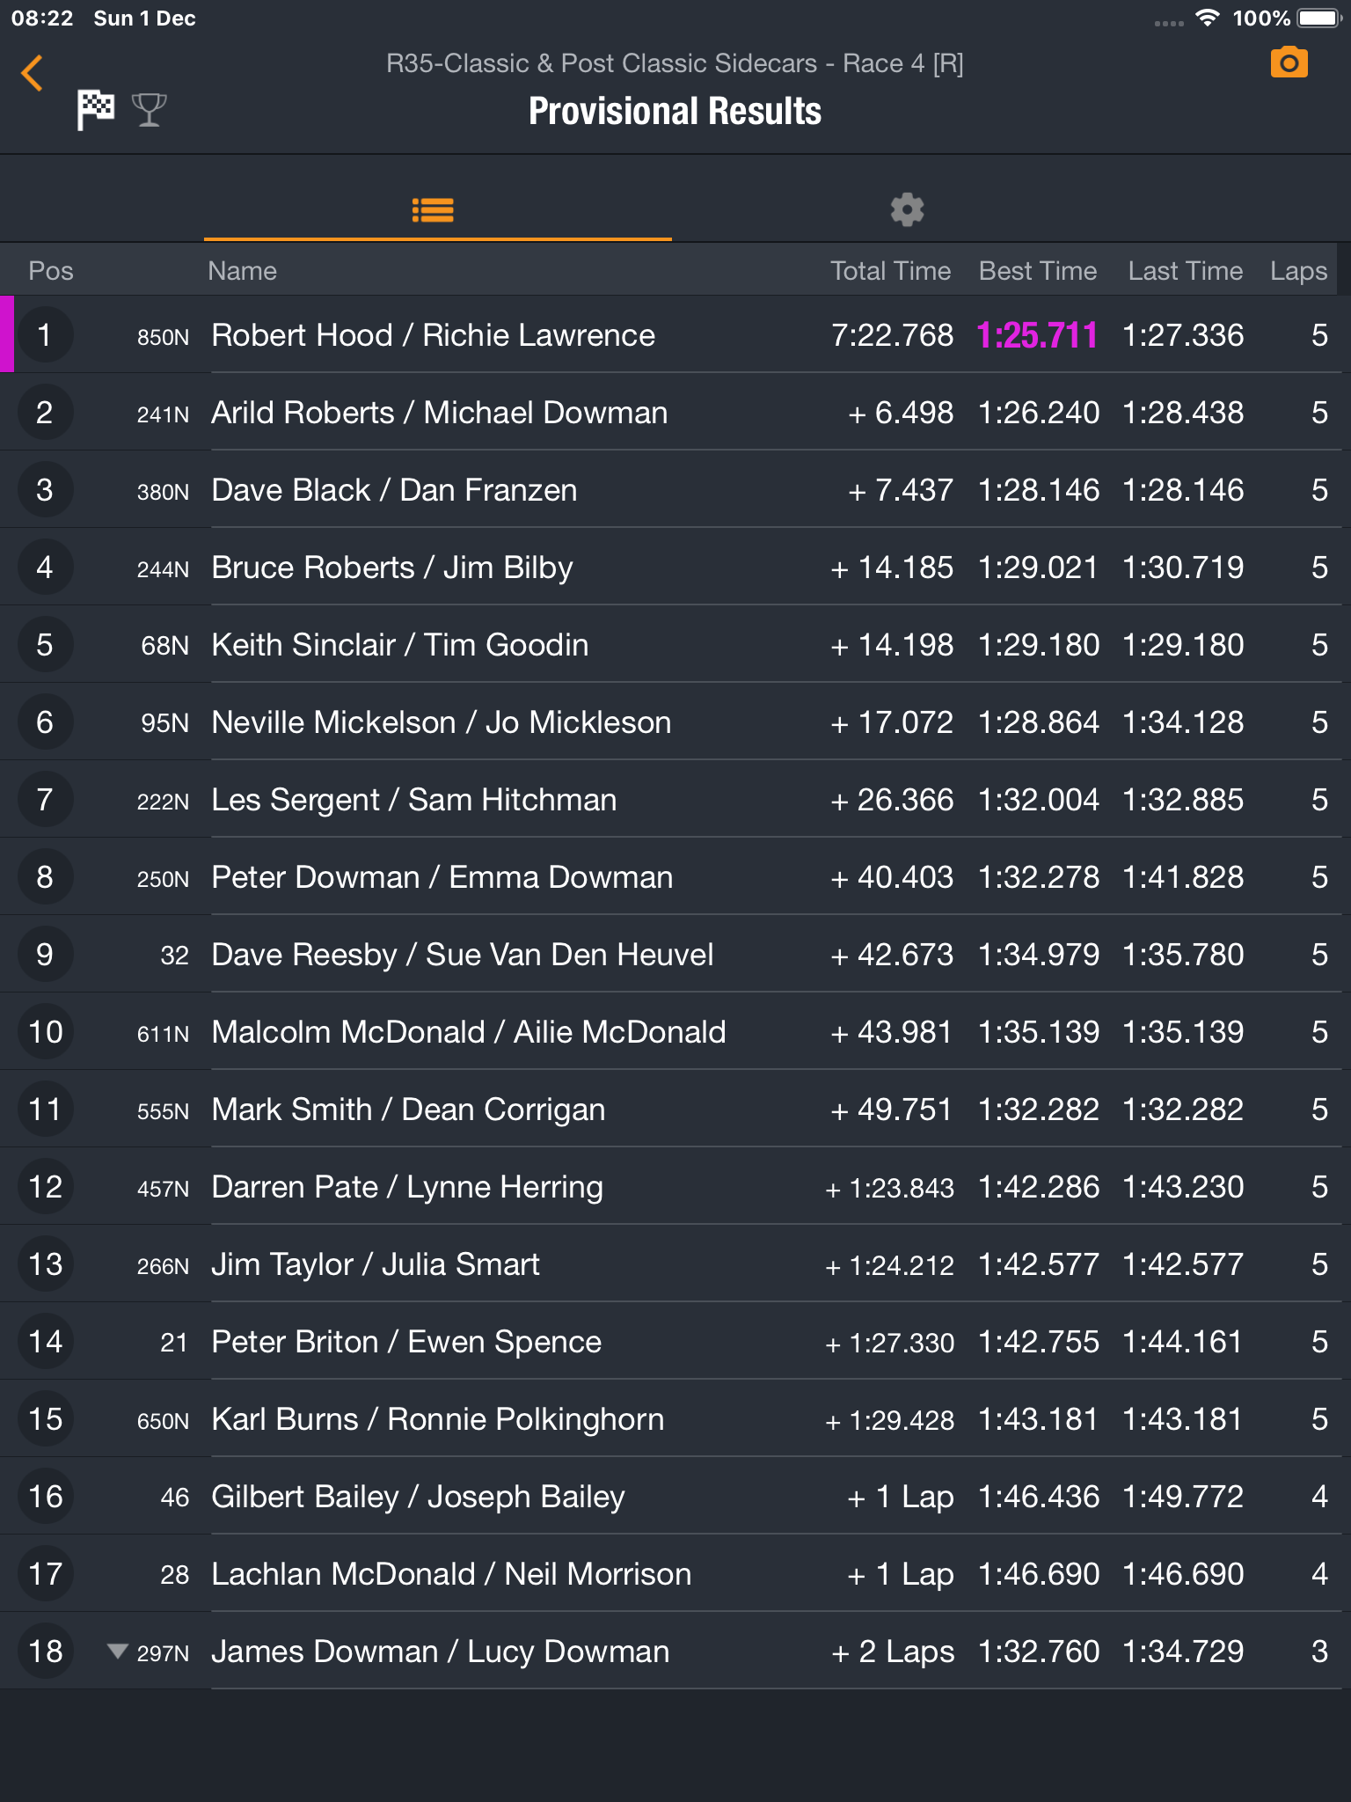
Task: Tap the orange back arrow
Action: (x=33, y=73)
